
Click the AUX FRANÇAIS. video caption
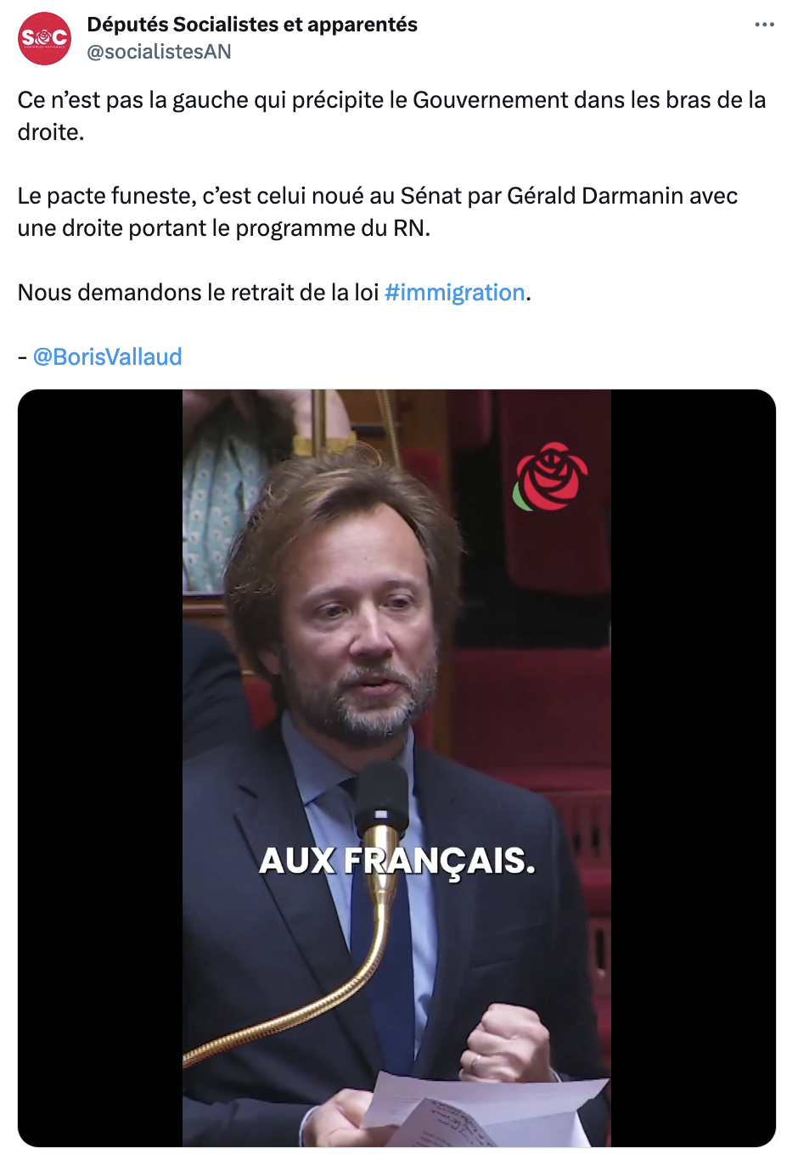point(397,861)
